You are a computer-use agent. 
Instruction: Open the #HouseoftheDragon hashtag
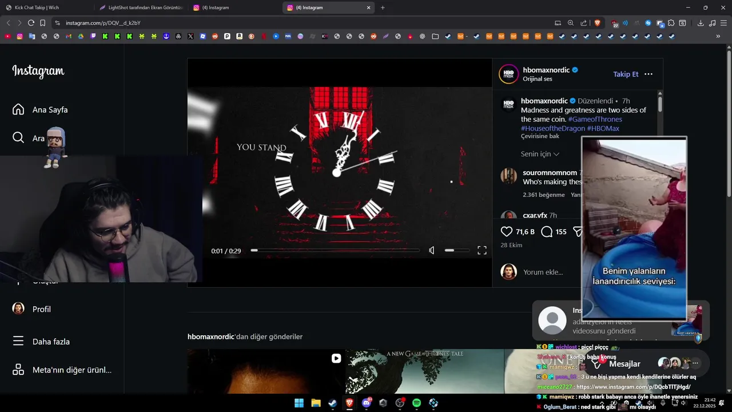552,128
